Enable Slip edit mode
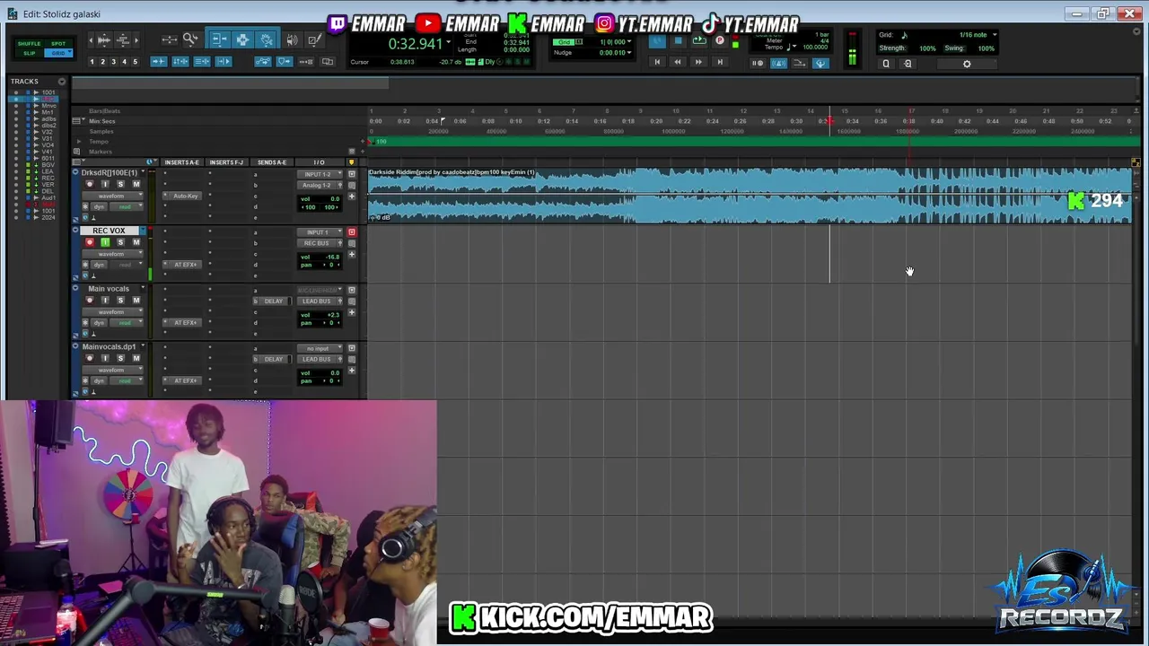 coord(30,53)
